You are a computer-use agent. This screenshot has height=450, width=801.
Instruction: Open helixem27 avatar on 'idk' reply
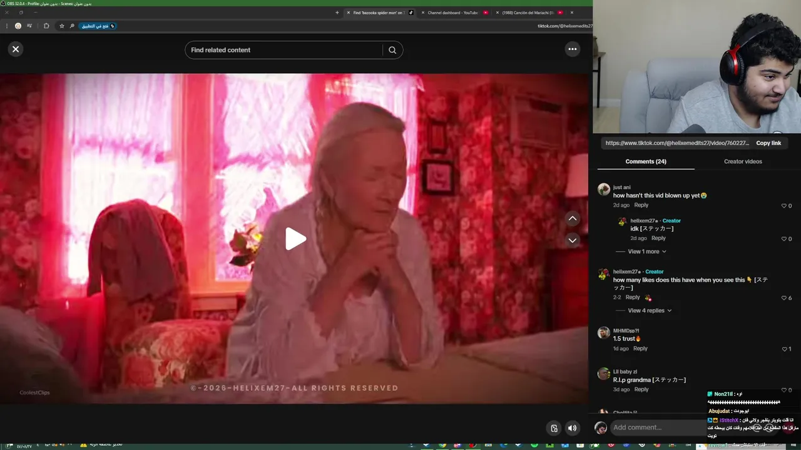click(x=622, y=222)
